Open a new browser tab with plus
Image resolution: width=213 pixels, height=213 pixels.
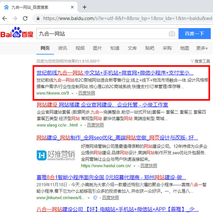click(x=85, y=7)
